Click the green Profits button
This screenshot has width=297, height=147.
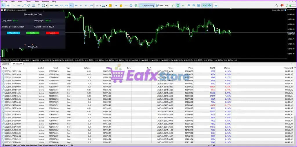click(x=33, y=33)
